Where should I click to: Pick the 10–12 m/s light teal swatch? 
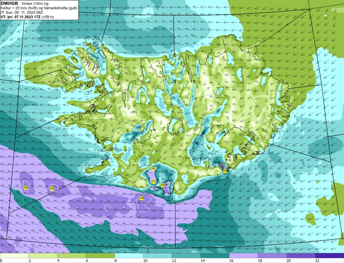coord(158,255)
